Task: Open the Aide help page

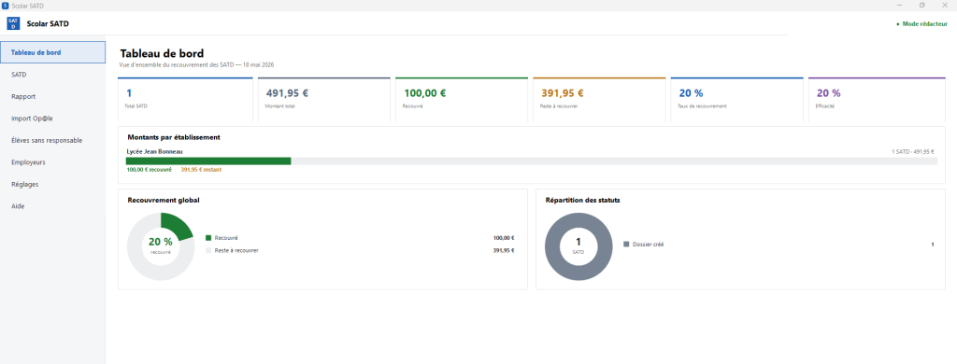Action: (53, 206)
